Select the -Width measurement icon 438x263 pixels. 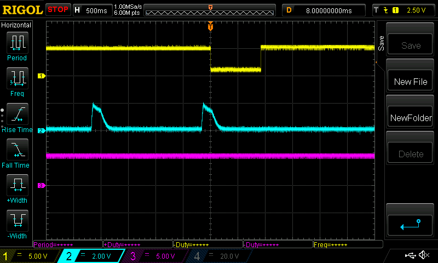click(18, 220)
